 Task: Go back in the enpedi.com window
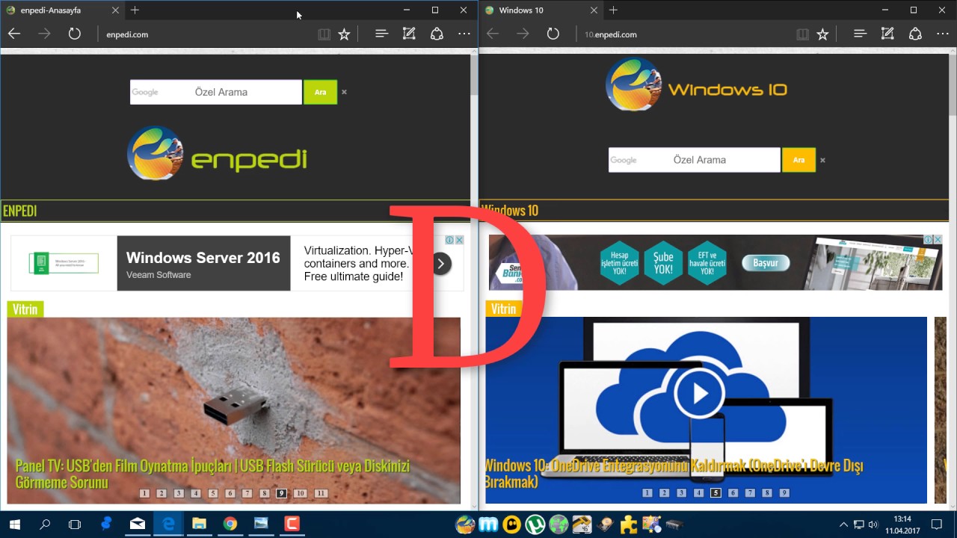click(14, 34)
